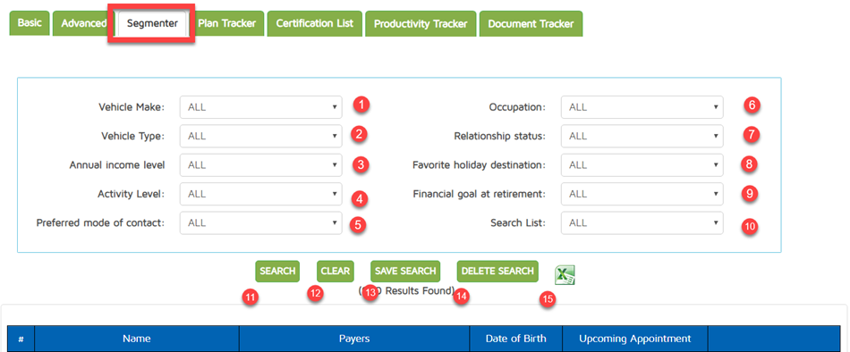Open the Certification List tab
Viewport: 850px width, 352px height.
point(314,23)
